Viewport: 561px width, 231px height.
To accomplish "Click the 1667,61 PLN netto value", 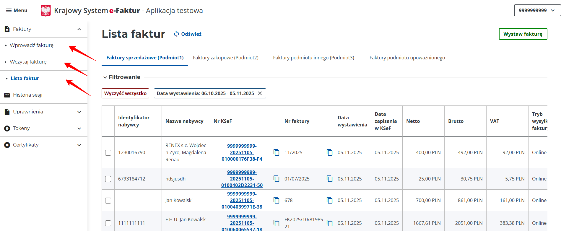I will (427, 223).
